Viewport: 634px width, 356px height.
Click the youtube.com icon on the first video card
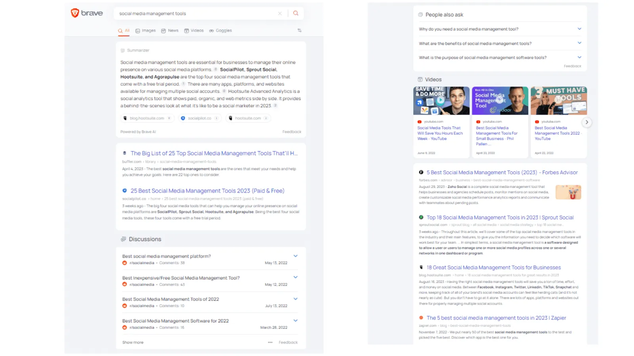419,121
